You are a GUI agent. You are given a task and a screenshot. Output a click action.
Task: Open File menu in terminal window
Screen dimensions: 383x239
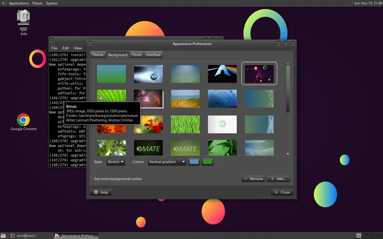[x=54, y=48]
